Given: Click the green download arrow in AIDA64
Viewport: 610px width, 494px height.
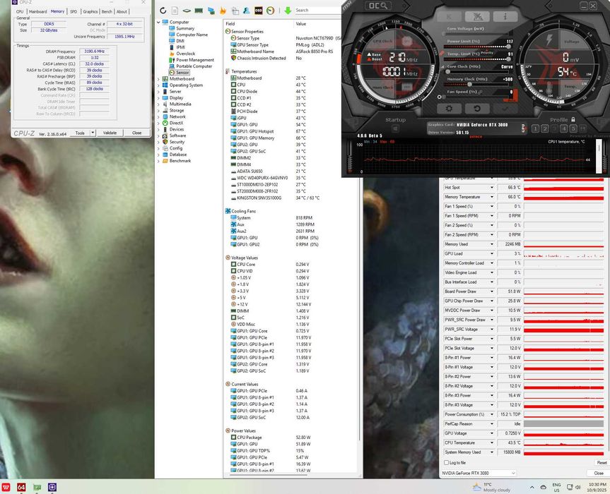Looking at the screenshot, I should 288,11.
